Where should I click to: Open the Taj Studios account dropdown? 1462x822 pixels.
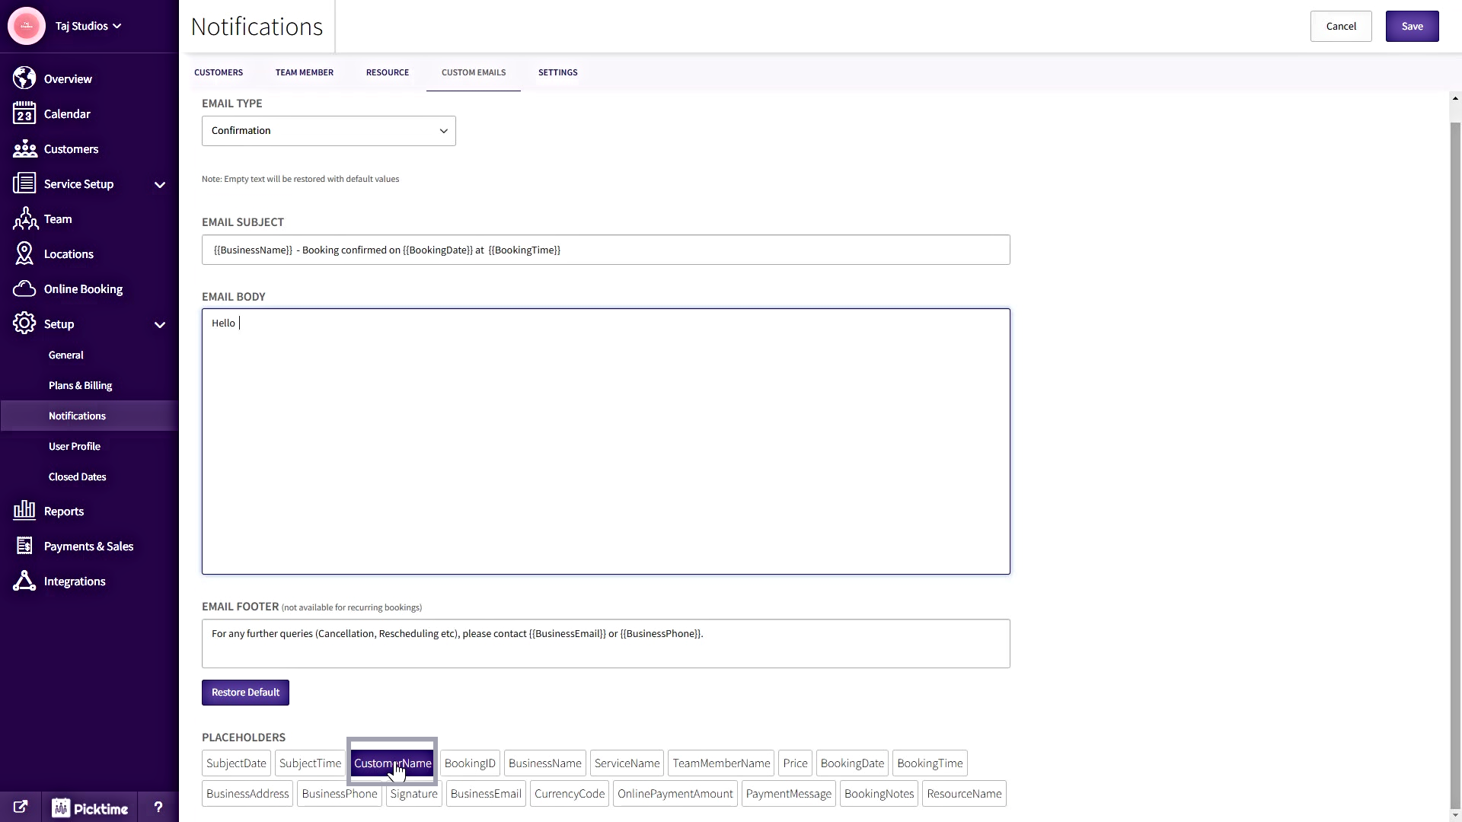click(x=88, y=26)
